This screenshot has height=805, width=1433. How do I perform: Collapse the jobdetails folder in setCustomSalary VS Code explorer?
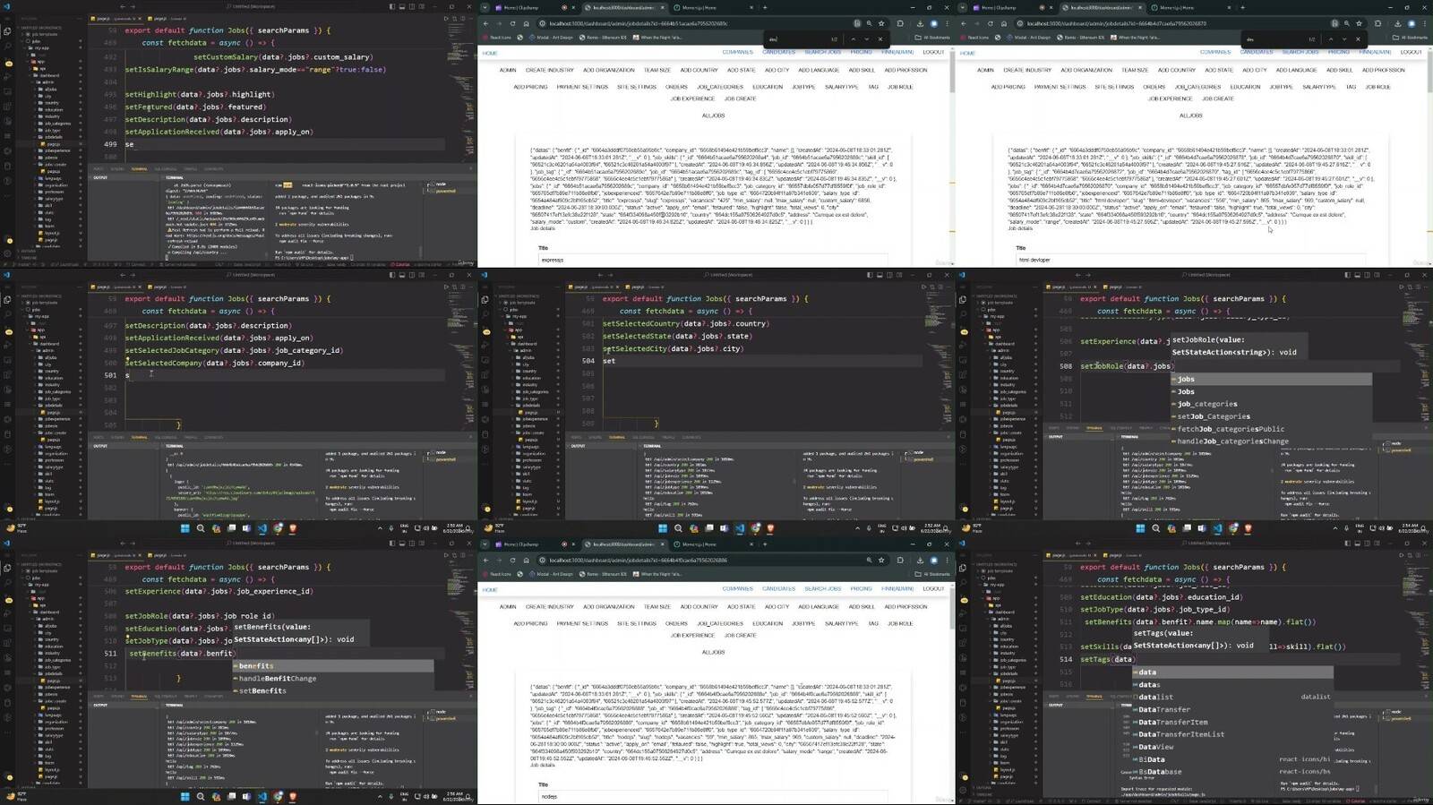(52, 136)
